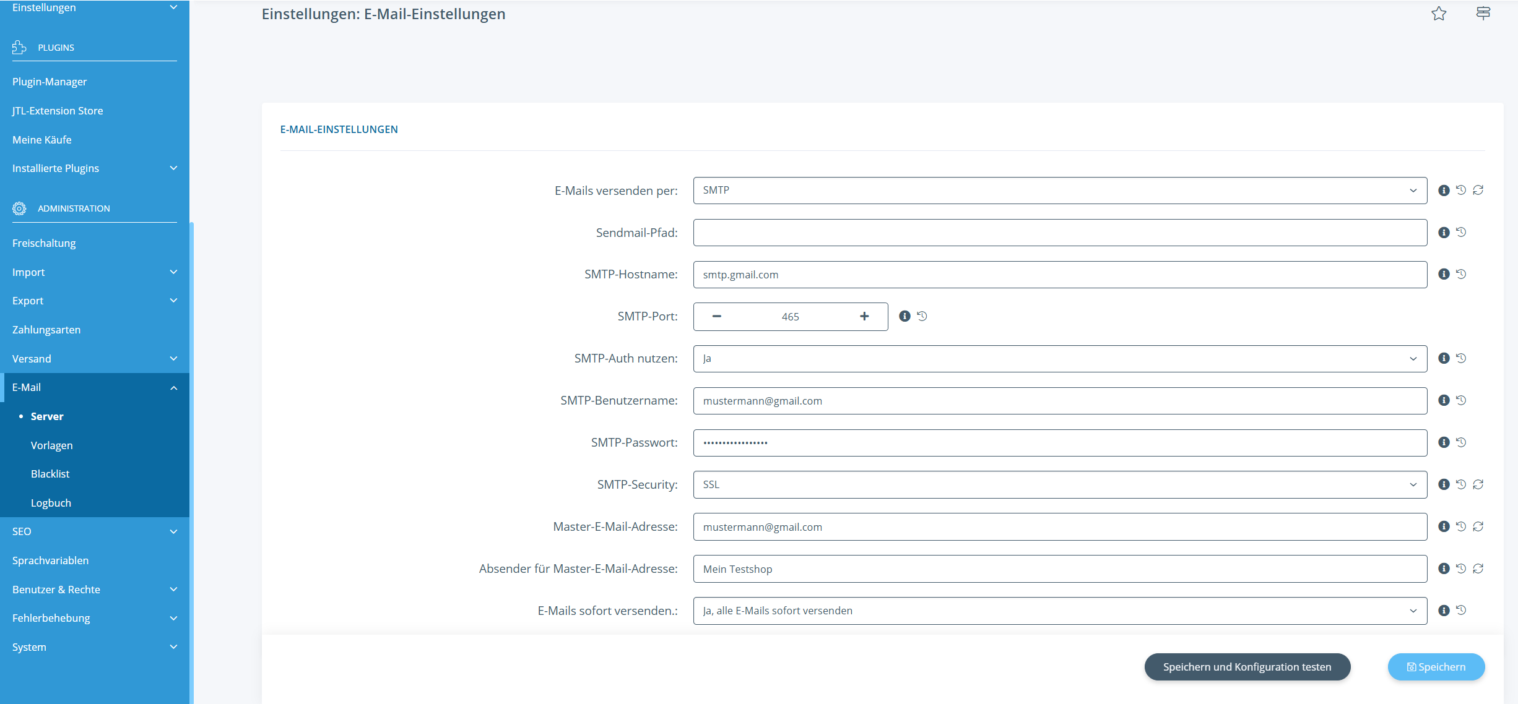
Task: Open the E-Mails versenden per dropdown
Action: tap(1059, 191)
